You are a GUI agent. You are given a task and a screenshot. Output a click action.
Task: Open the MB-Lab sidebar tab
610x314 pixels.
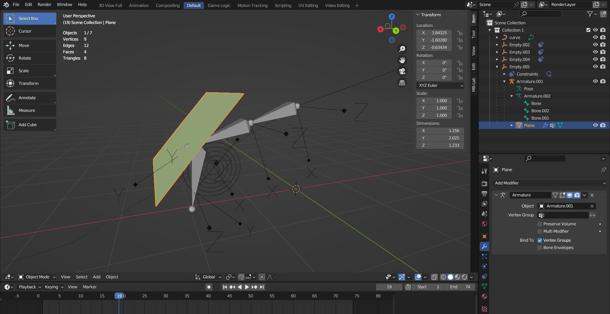coord(473,84)
